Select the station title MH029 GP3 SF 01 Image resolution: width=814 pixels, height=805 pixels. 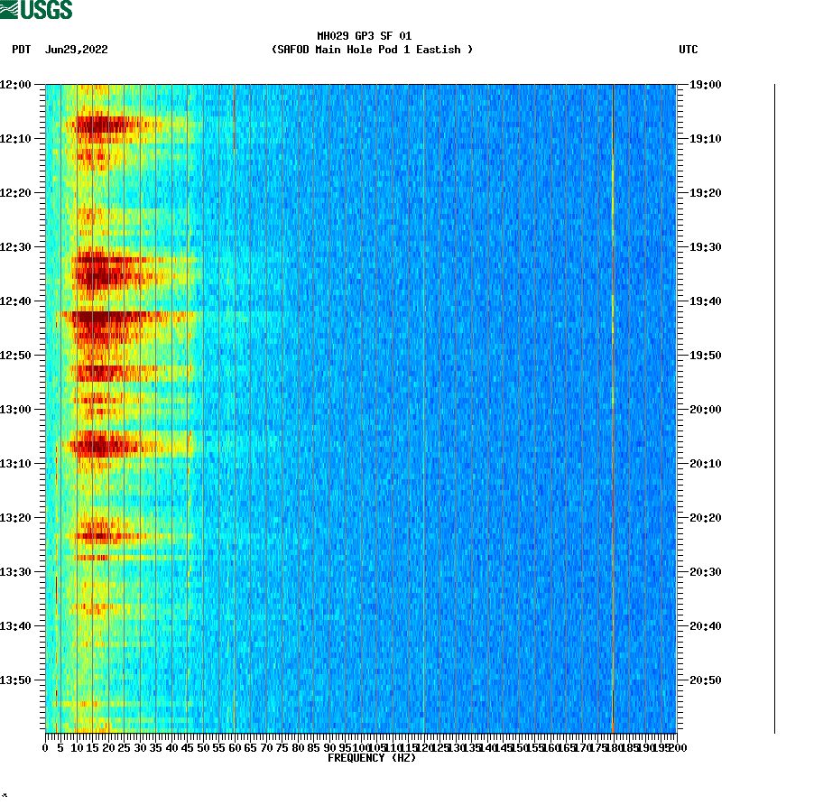(365, 37)
